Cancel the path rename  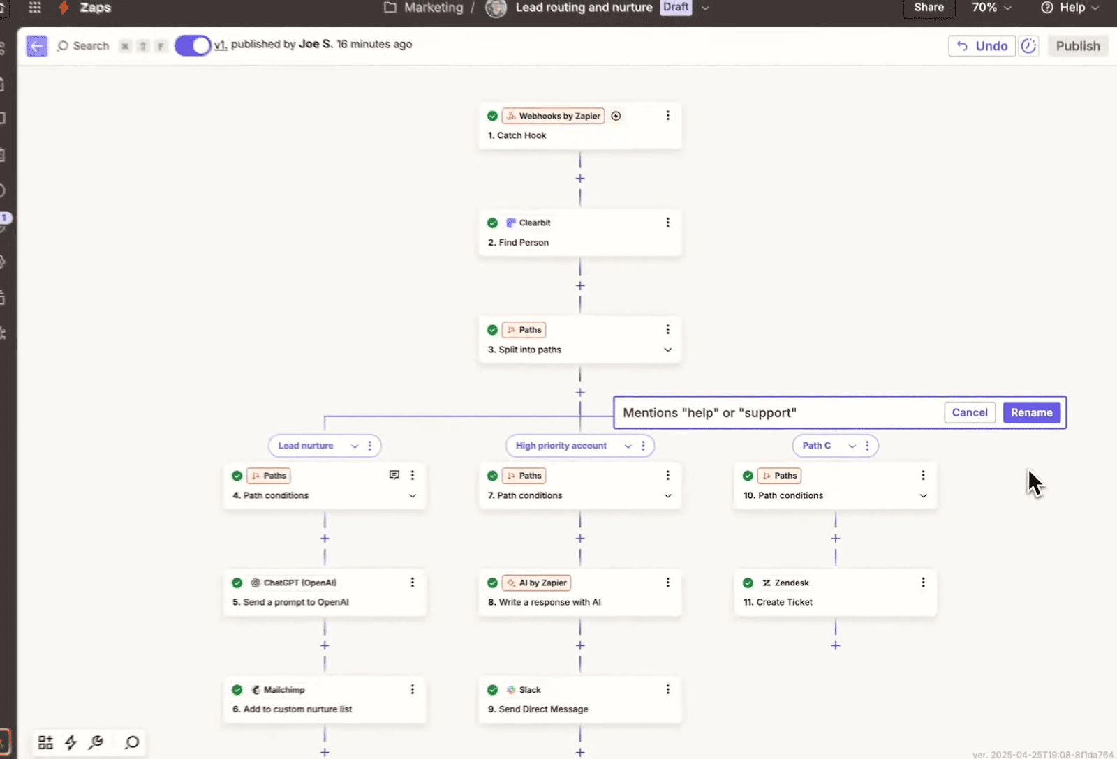pos(970,412)
